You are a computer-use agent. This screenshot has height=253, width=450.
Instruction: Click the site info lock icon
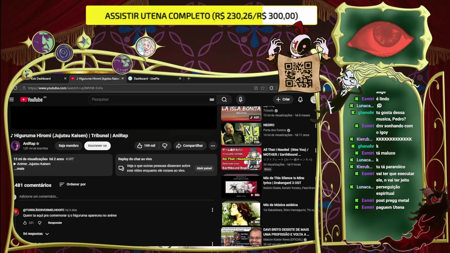(x=24, y=88)
